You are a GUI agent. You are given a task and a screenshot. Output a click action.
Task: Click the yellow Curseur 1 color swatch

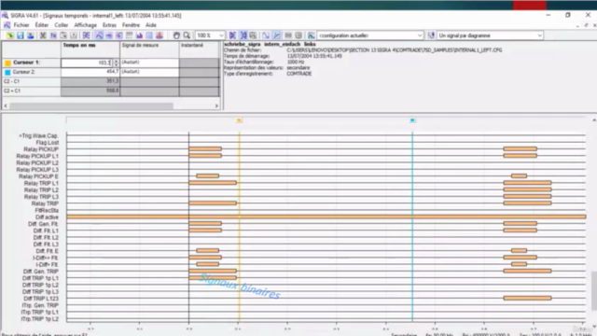pyautogui.click(x=7, y=63)
